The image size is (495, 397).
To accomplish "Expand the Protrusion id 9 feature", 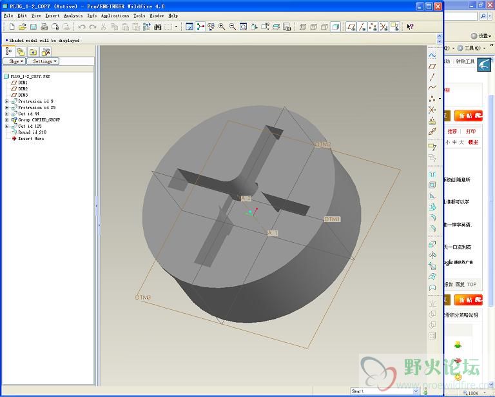I will tap(6, 101).
